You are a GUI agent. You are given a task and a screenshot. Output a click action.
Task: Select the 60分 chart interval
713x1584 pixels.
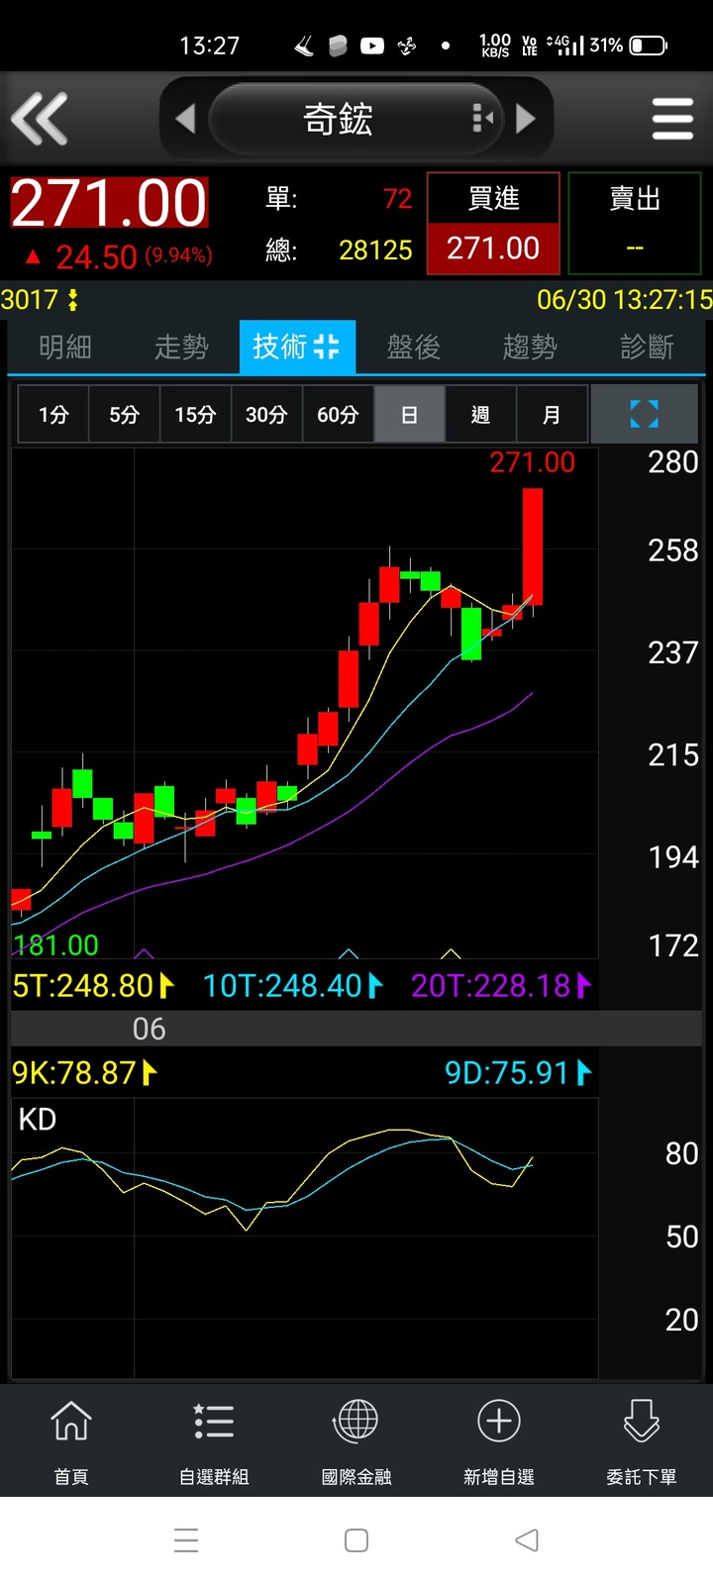coord(338,414)
